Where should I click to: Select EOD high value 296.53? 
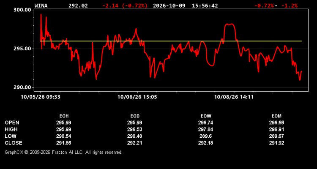(x=135, y=129)
